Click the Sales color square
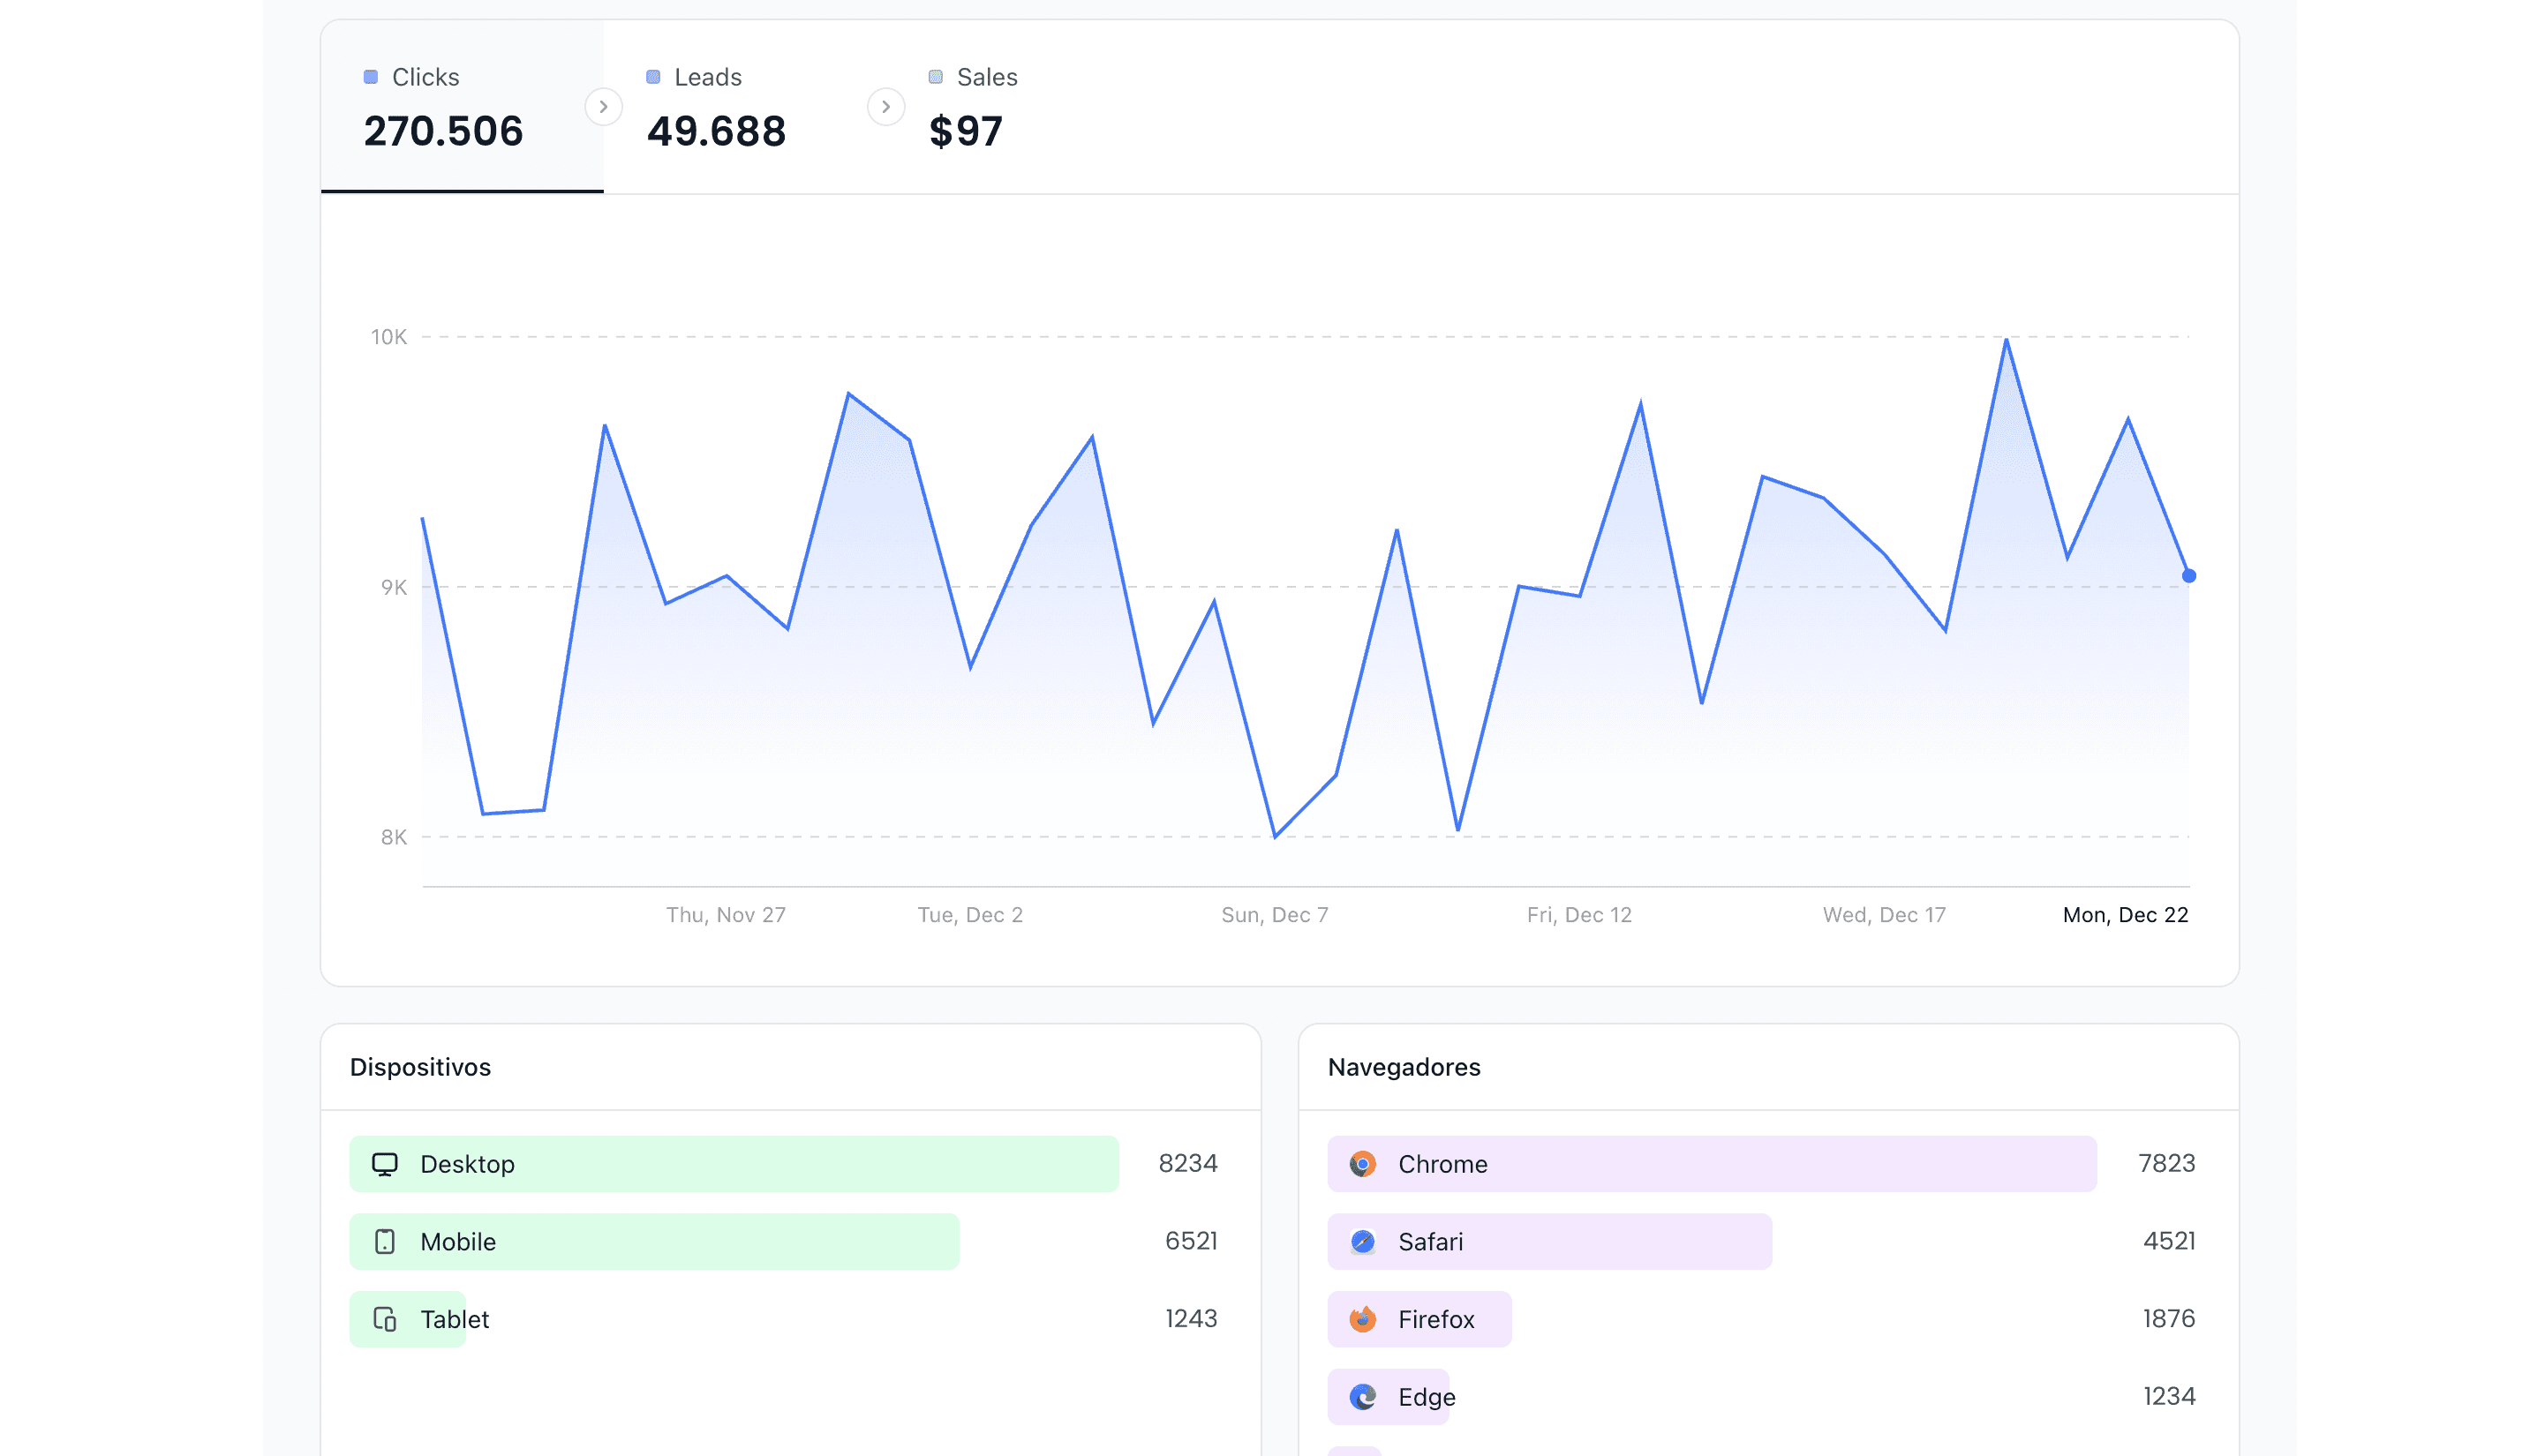The image size is (2530, 1456). click(936, 77)
